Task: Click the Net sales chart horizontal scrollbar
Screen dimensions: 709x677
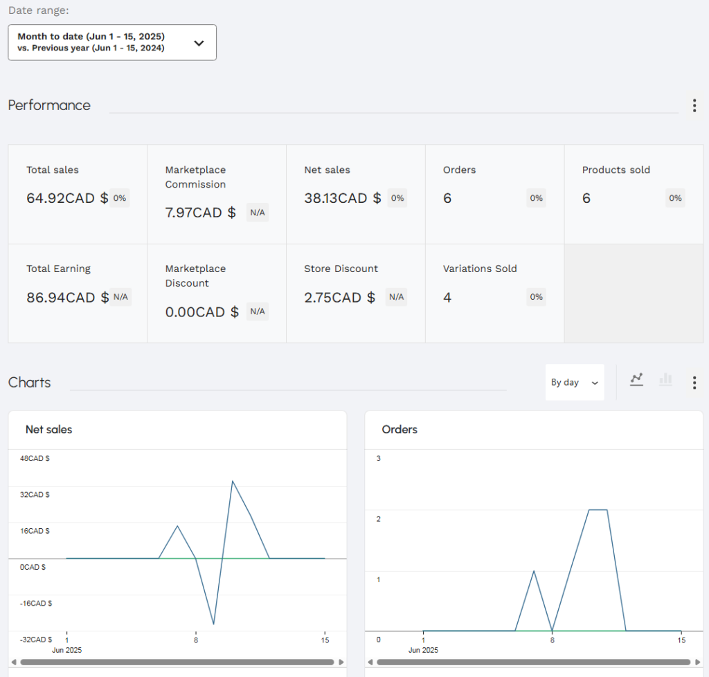Action: 177,662
